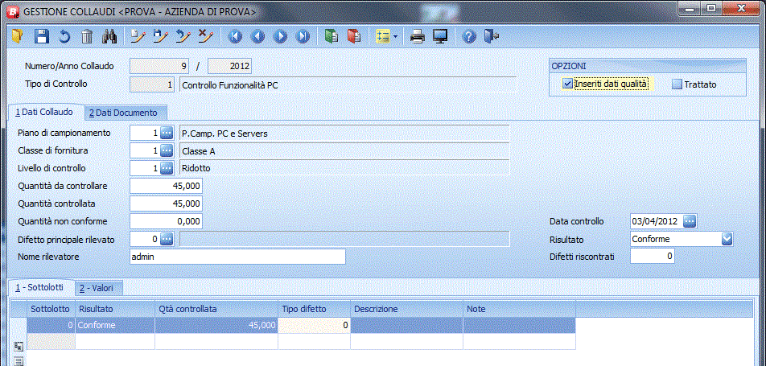Click the Difetto principale rilevato code field
Image resolution: width=766 pixels, height=366 pixels.
point(145,238)
